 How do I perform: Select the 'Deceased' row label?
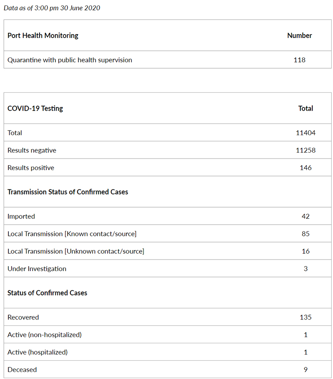pos(22,369)
